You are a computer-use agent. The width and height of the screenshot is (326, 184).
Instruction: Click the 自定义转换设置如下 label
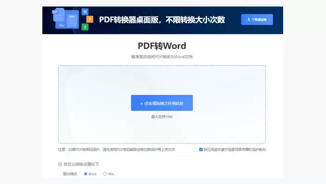pyautogui.click(x=81, y=164)
